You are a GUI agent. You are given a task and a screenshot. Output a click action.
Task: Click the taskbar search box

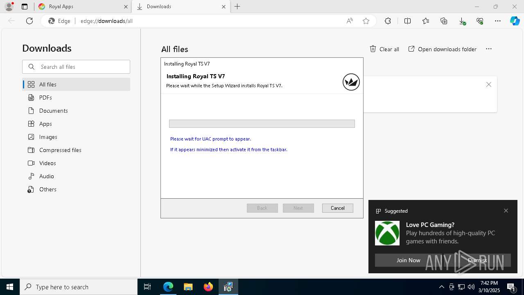pos(79,287)
